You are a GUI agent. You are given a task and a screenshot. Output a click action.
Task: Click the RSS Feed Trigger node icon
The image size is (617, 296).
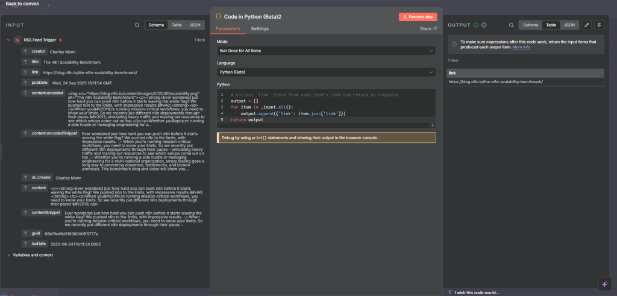click(x=17, y=40)
